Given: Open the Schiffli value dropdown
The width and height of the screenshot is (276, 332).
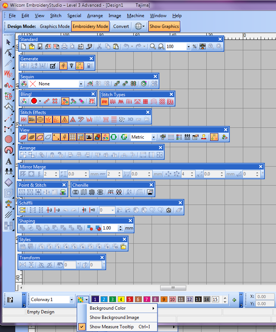Looking at the screenshot, I should (112, 210).
